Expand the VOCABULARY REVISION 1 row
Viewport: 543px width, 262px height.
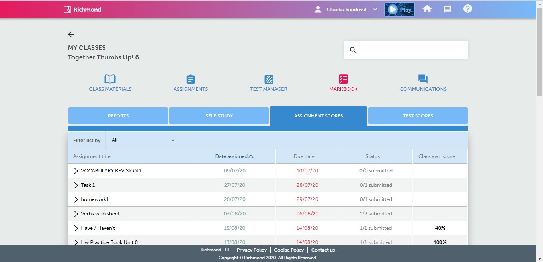tap(76, 171)
